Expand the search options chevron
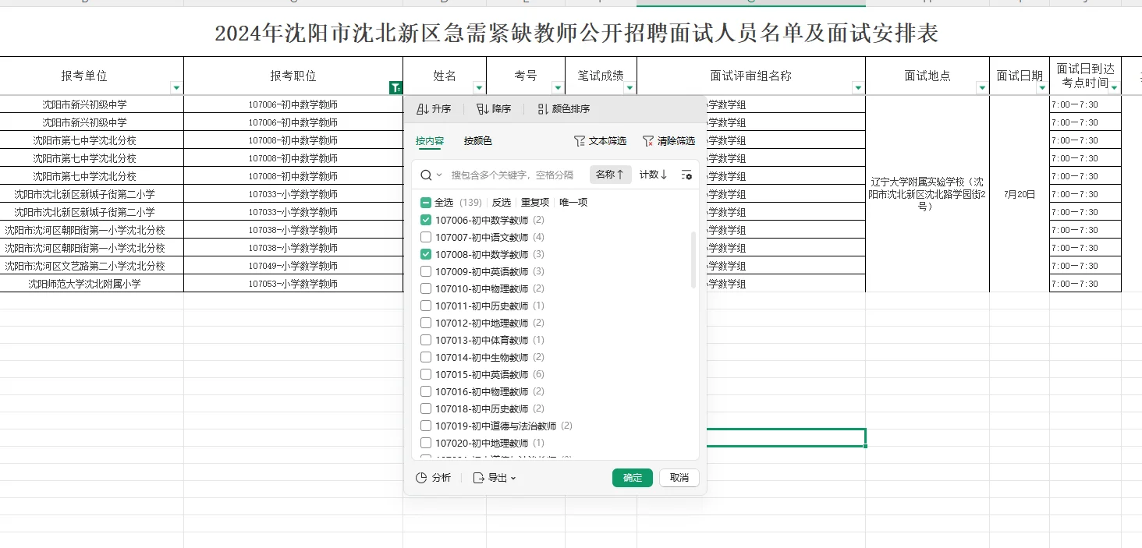 pyautogui.click(x=439, y=175)
